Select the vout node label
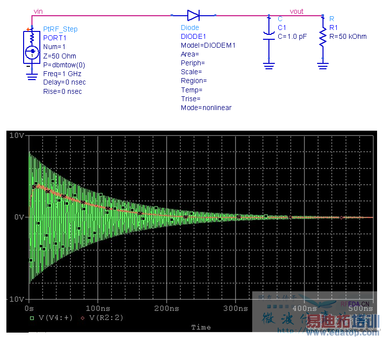The width and height of the screenshot is (382, 338). coord(296,11)
